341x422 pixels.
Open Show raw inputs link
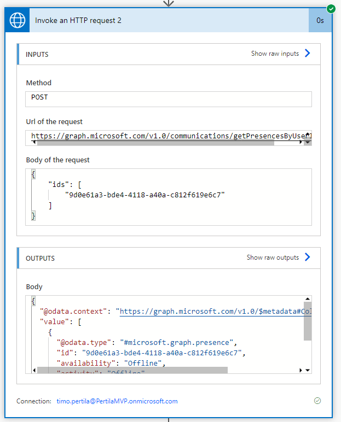tap(275, 54)
